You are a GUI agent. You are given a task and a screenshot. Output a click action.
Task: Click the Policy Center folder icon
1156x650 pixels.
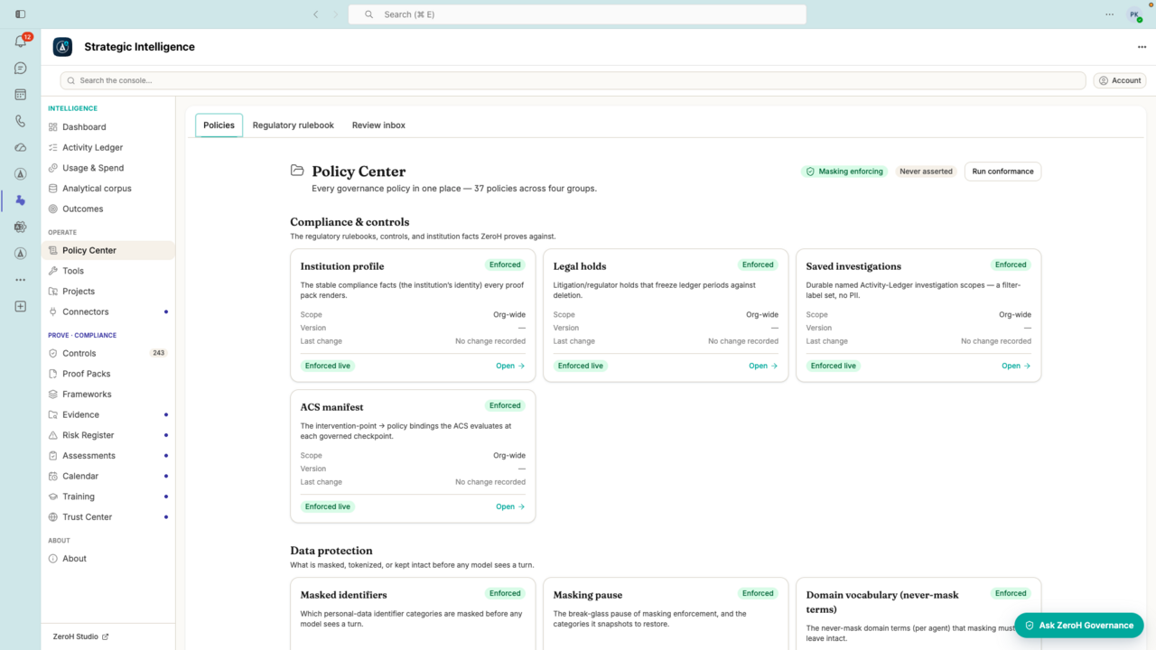pyautogui.click(x=297, y=171)
